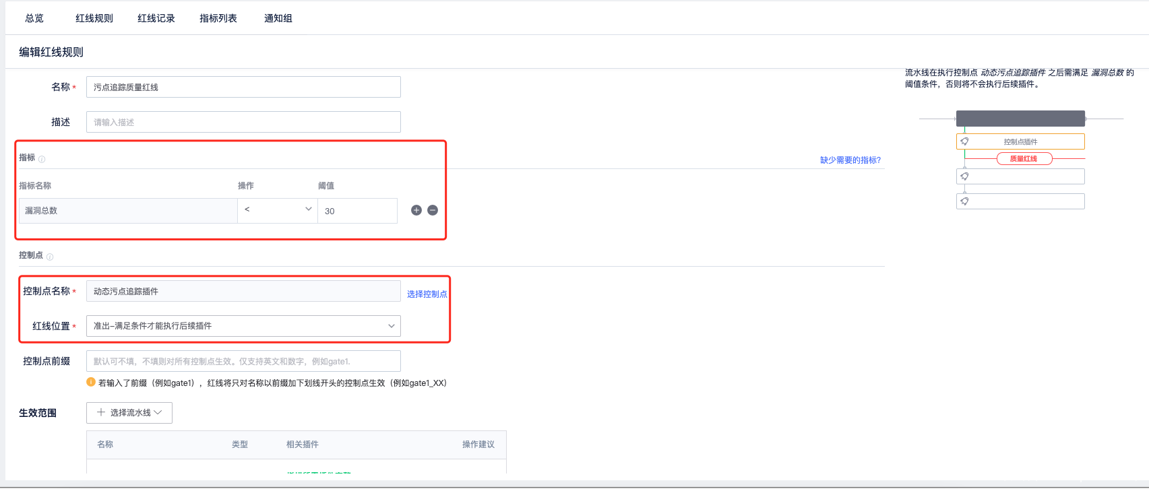This screenshot has width=1149, height=489.
Task: Click the 名称 input field
Action: pyautogui.click(x=243, y=87)
